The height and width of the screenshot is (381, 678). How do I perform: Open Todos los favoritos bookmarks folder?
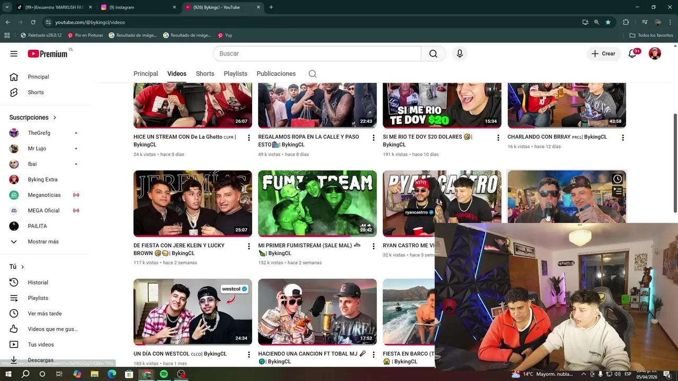(x=652, y=35)
